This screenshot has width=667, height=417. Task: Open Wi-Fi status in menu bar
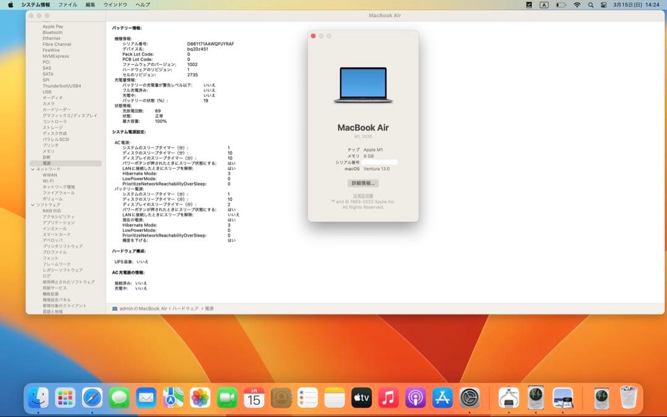[577, 5]
